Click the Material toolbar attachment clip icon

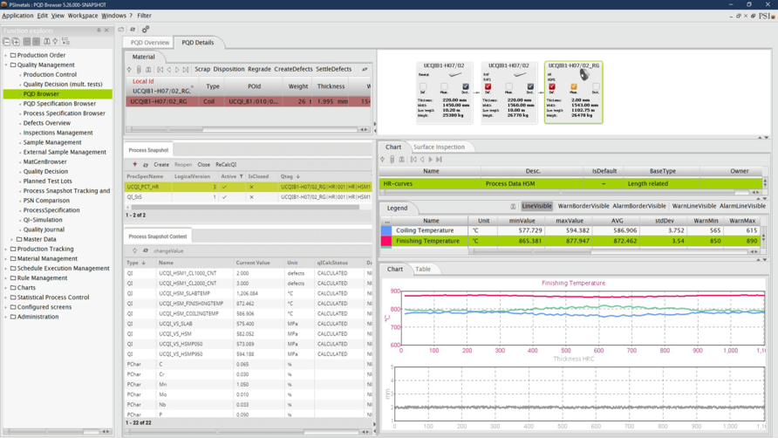tap(139, 70)
